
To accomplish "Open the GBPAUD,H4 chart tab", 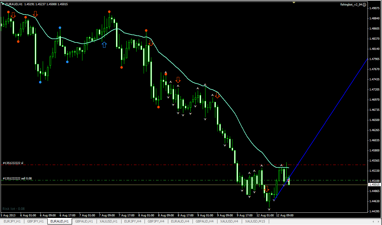I will click(205, 221).
